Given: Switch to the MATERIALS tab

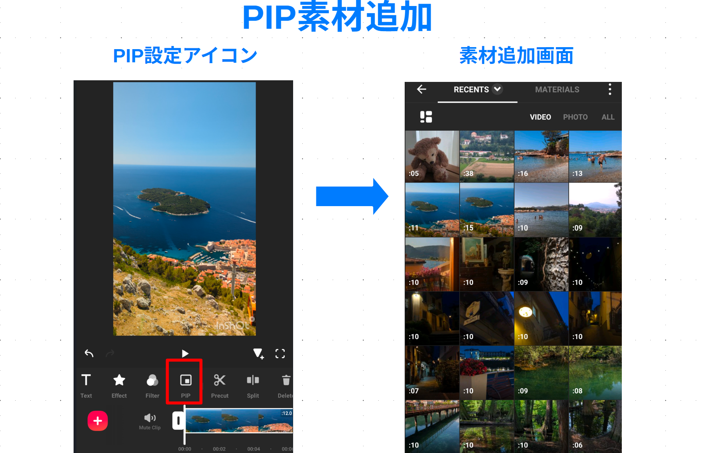Looking at the screenshot, I should pyautogui.click(x=557, y=89).
